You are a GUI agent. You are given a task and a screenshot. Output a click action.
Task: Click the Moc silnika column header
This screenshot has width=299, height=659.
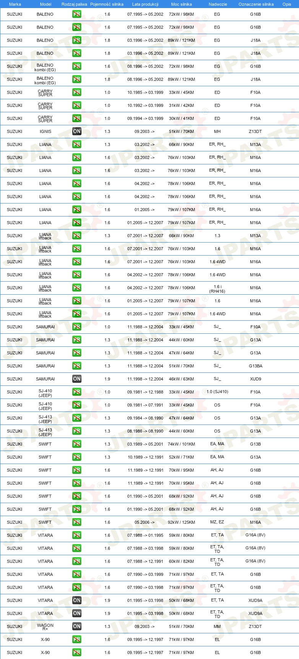click(x=182, y=4)
